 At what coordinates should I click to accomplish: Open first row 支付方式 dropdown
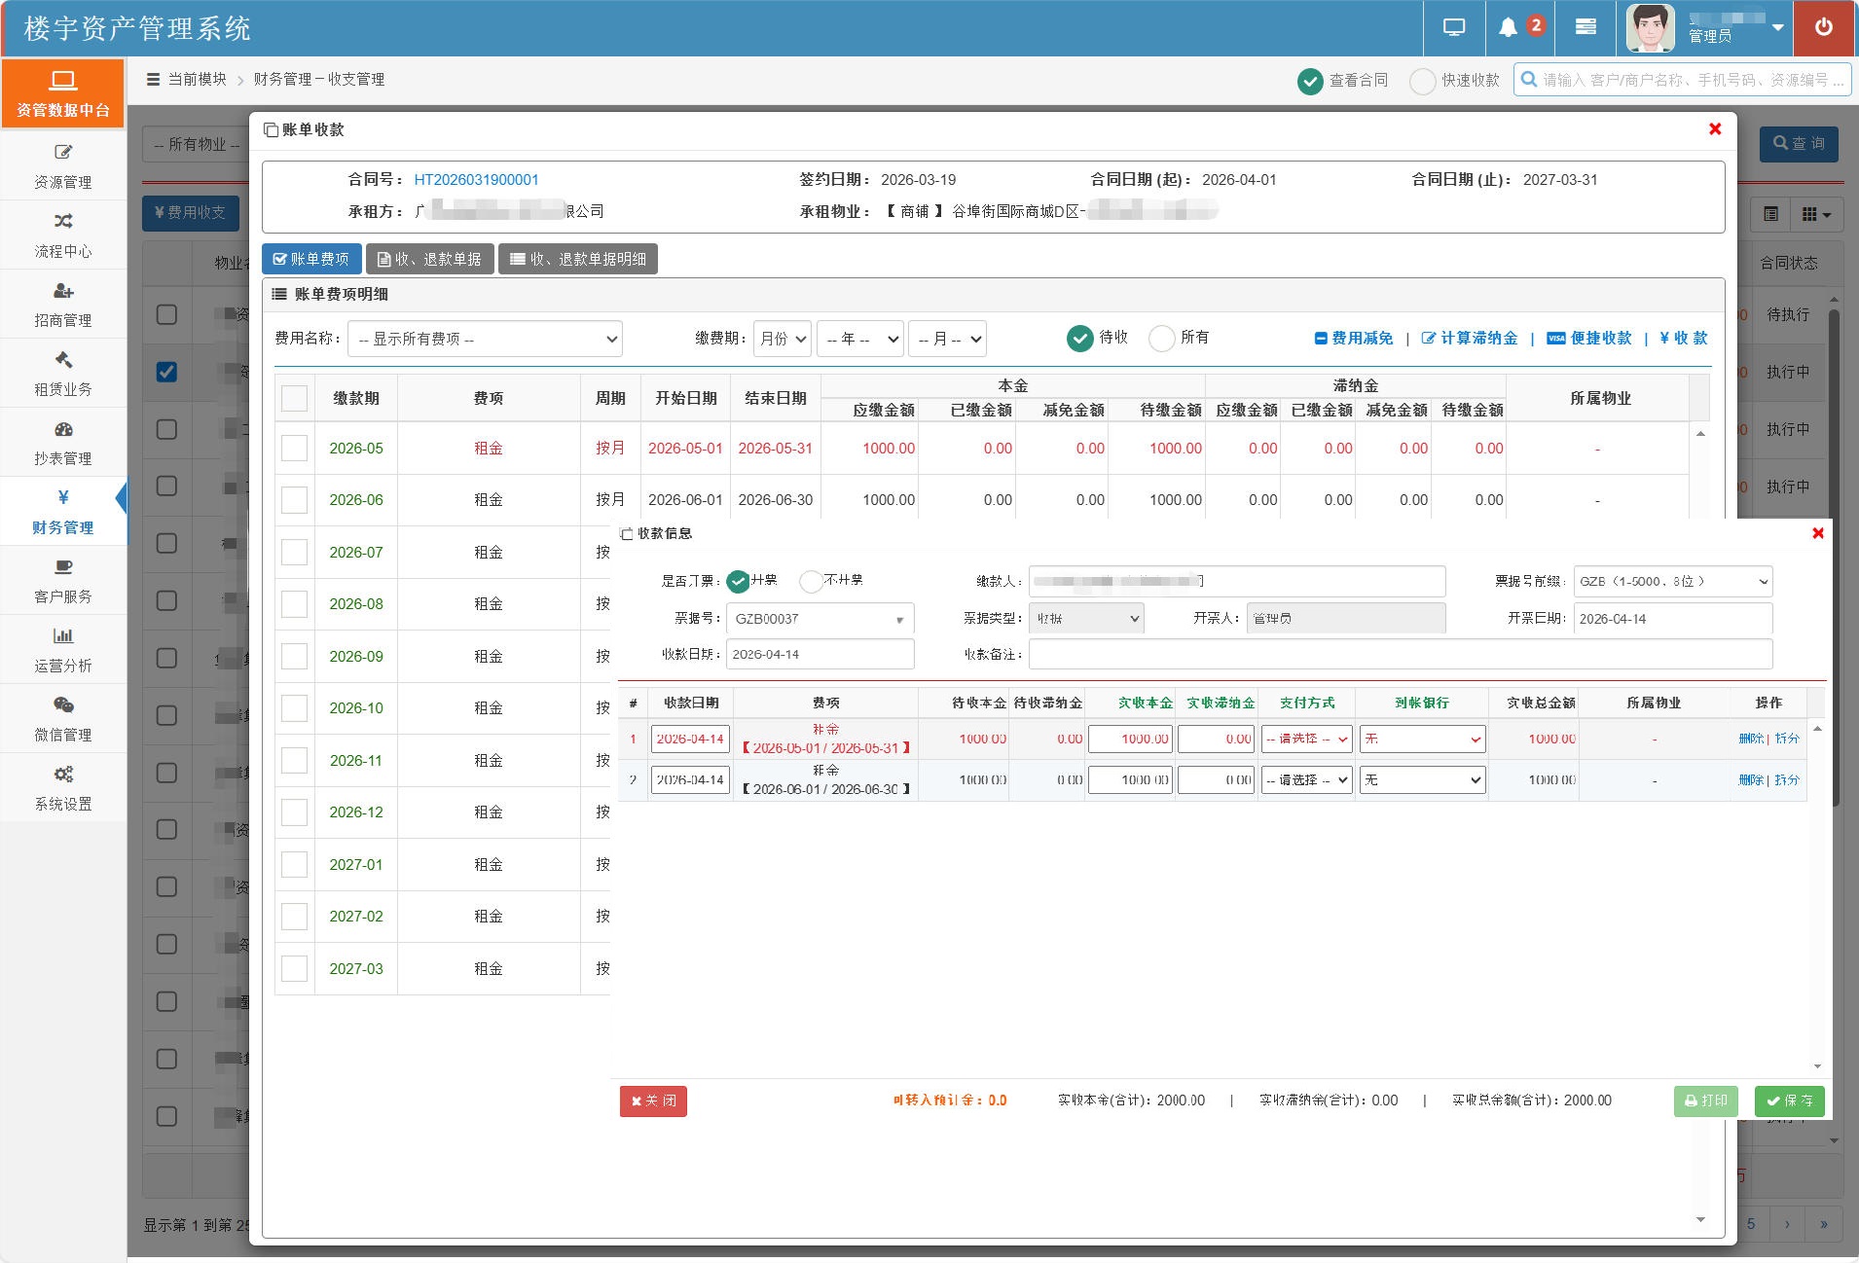click(1307, 740)
